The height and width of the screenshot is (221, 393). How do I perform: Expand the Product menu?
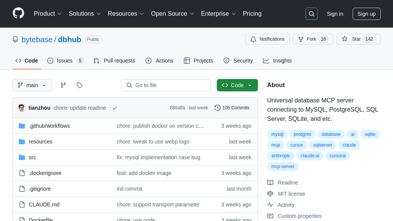[48, 14]
